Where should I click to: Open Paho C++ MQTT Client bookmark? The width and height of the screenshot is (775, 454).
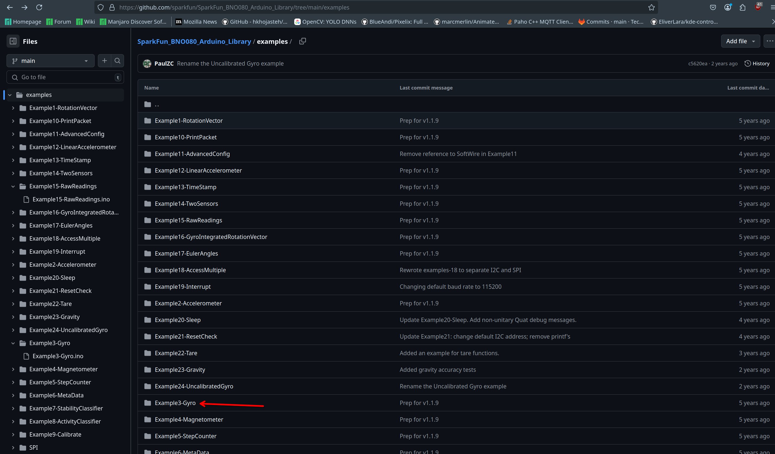pos(540,22)
